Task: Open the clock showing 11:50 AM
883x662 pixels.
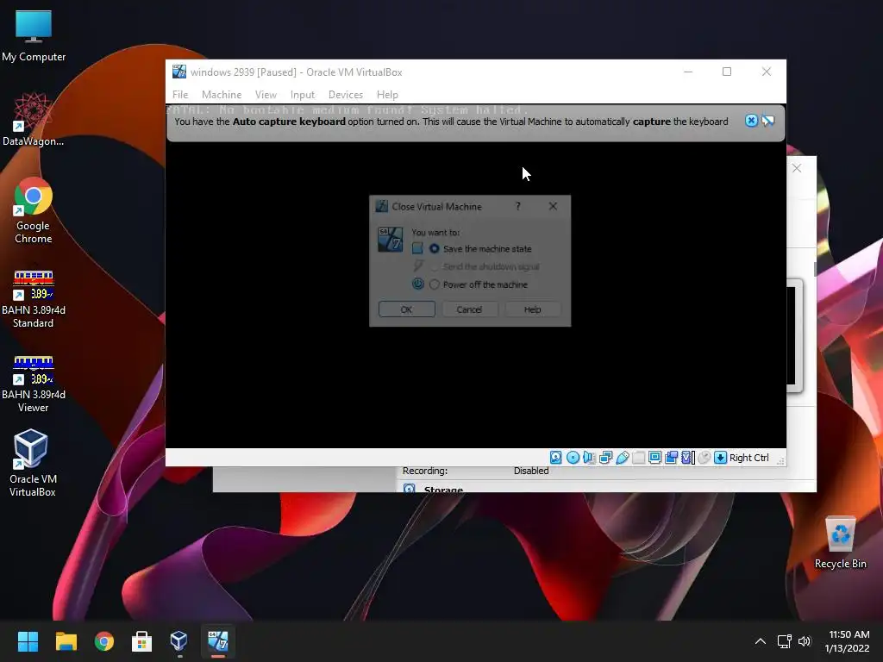Action: tap(848, 641)
